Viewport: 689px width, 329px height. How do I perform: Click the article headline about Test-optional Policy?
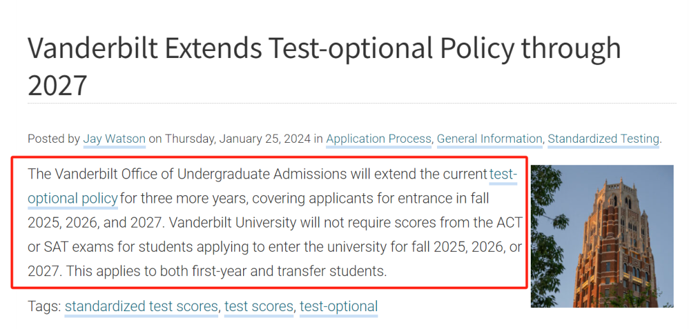point(324,66)
